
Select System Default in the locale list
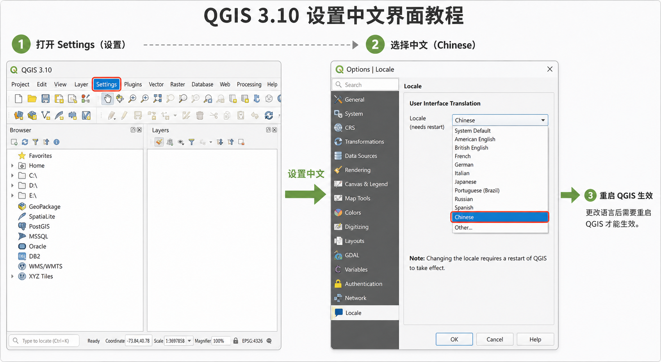coord(500,131)
